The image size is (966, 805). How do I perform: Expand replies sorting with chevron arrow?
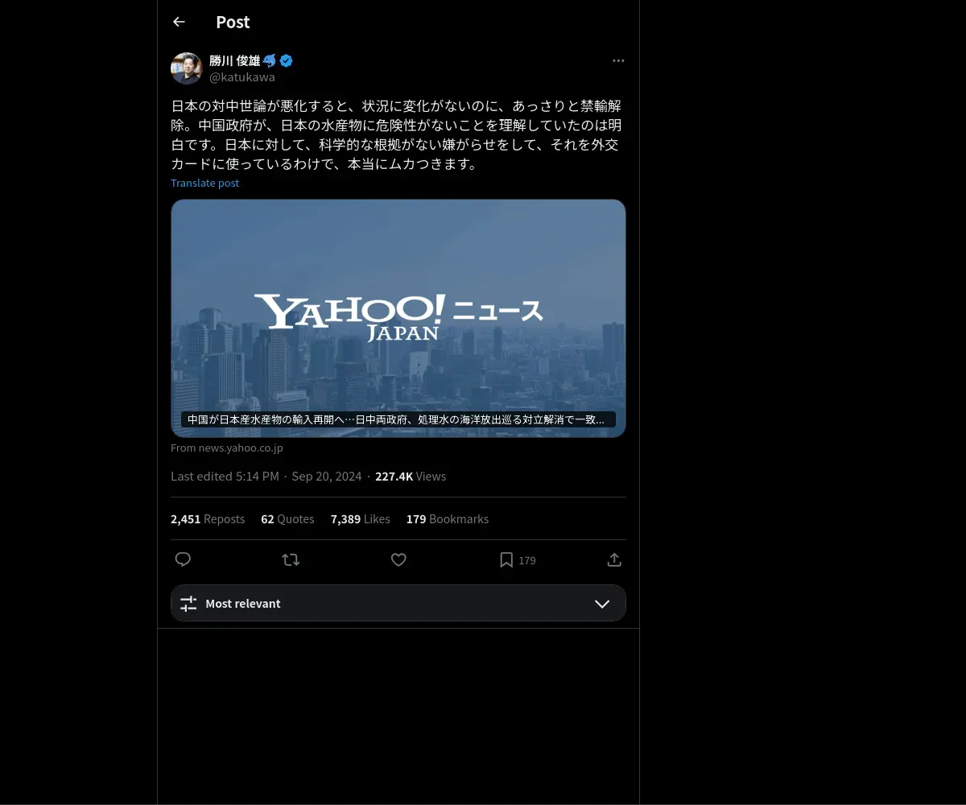(x=602, y=604)
